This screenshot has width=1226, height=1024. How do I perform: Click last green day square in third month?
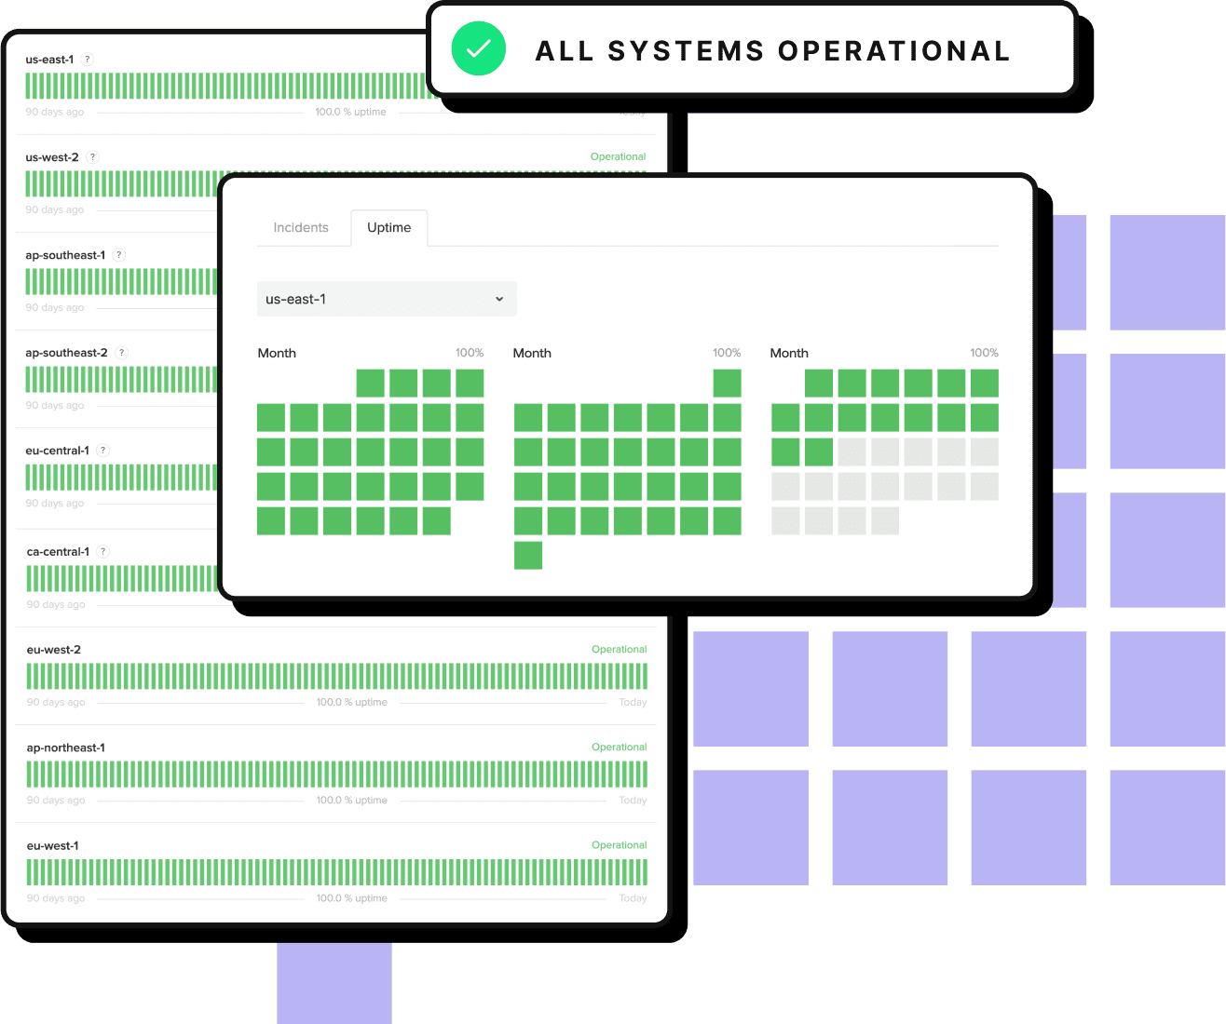point(819,452)
